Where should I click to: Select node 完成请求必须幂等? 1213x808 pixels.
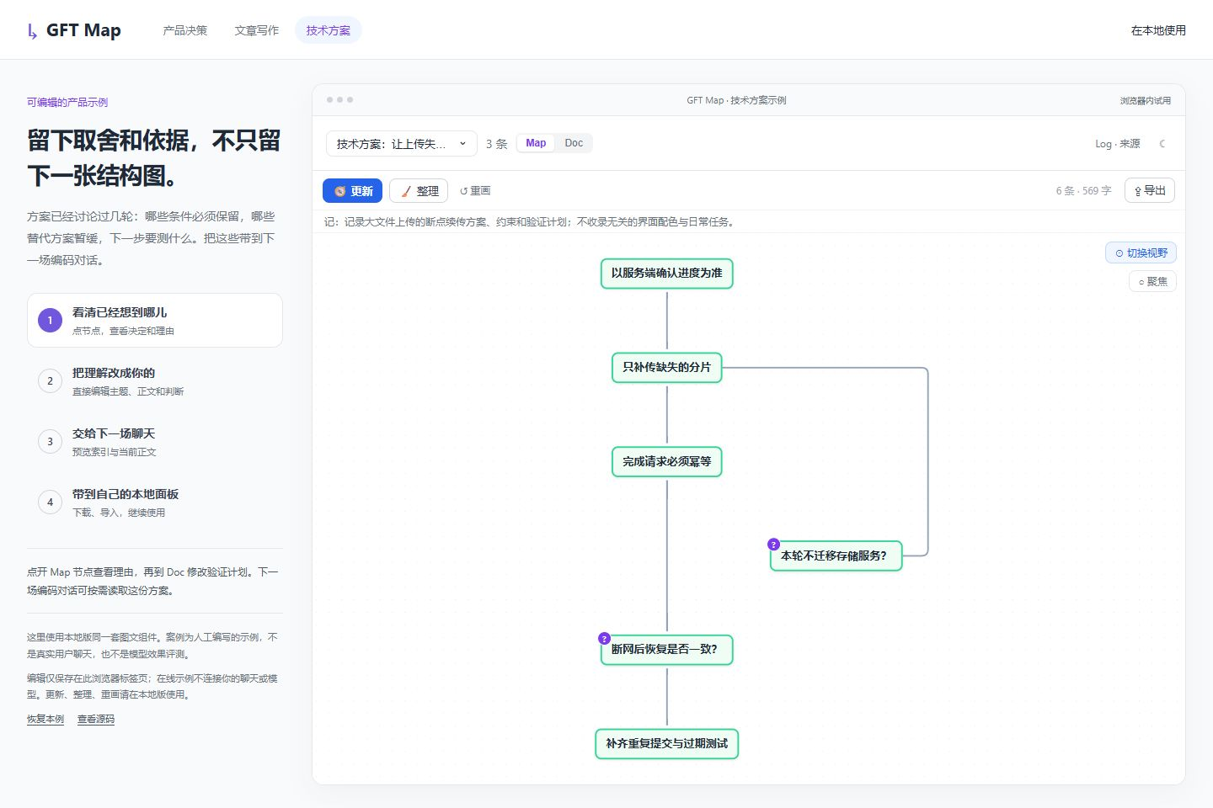pyautogui.click(x=667, y=462)
